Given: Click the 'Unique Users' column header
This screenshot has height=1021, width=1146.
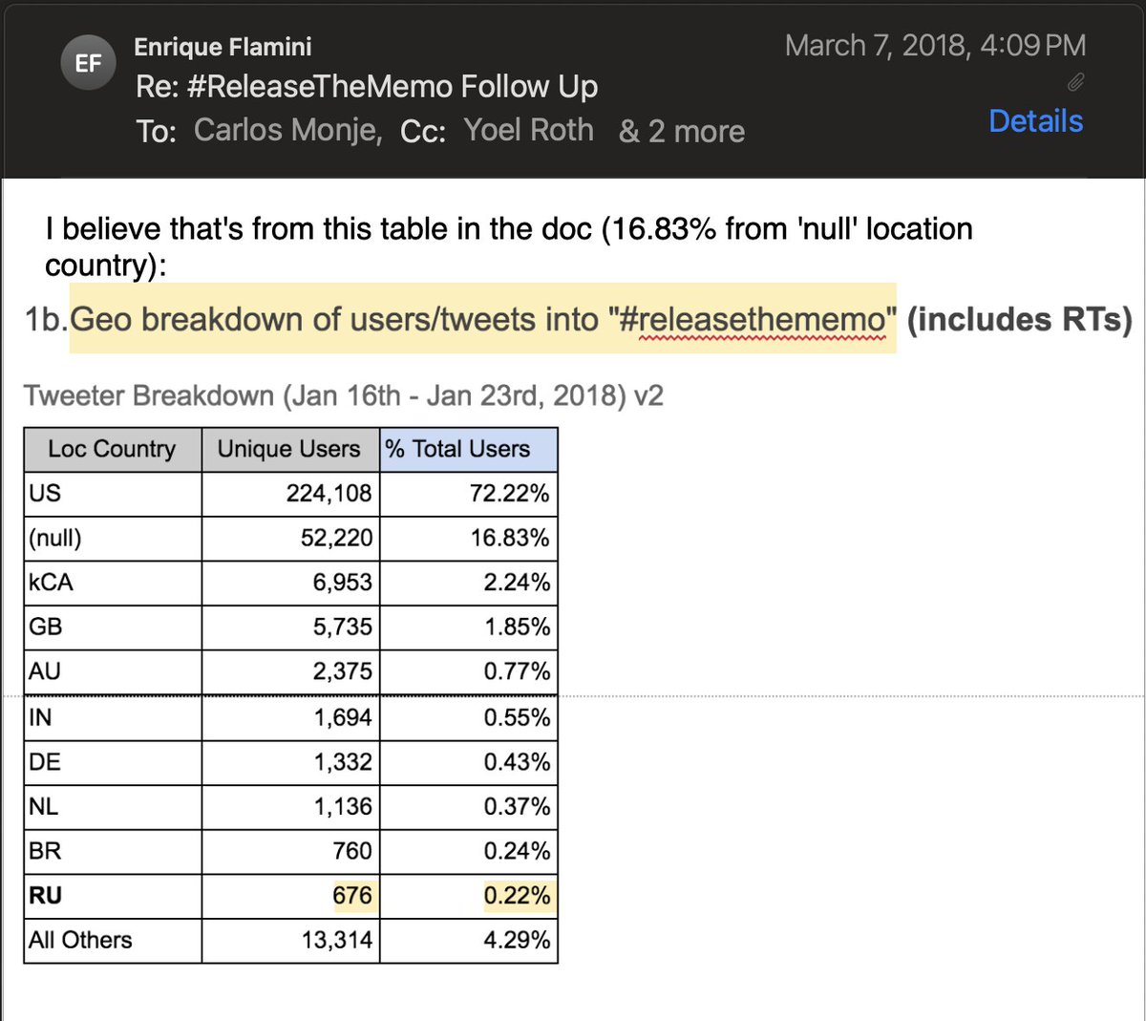Looking at the screenshot, I should point(289,449).
